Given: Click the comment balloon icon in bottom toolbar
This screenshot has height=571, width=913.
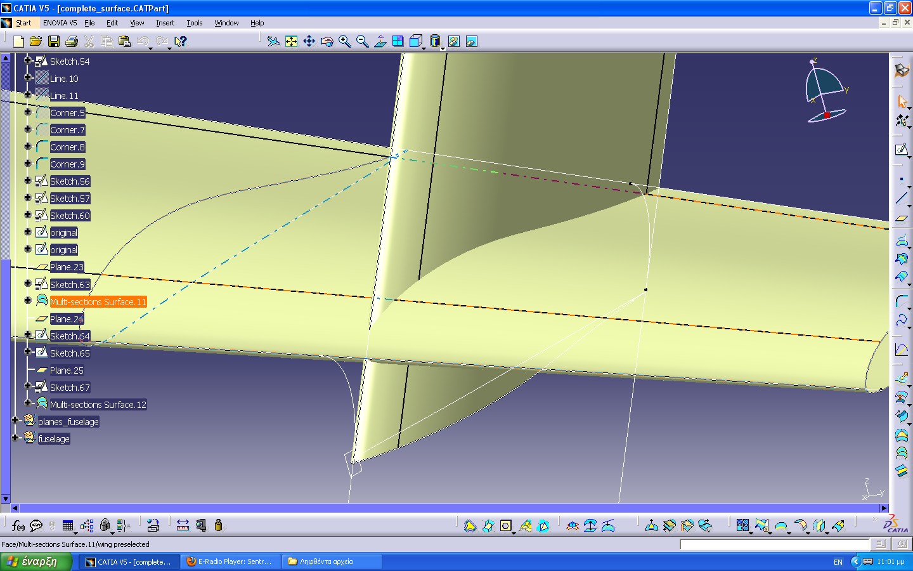Looking at the screenshot, I should coord(36,525).
